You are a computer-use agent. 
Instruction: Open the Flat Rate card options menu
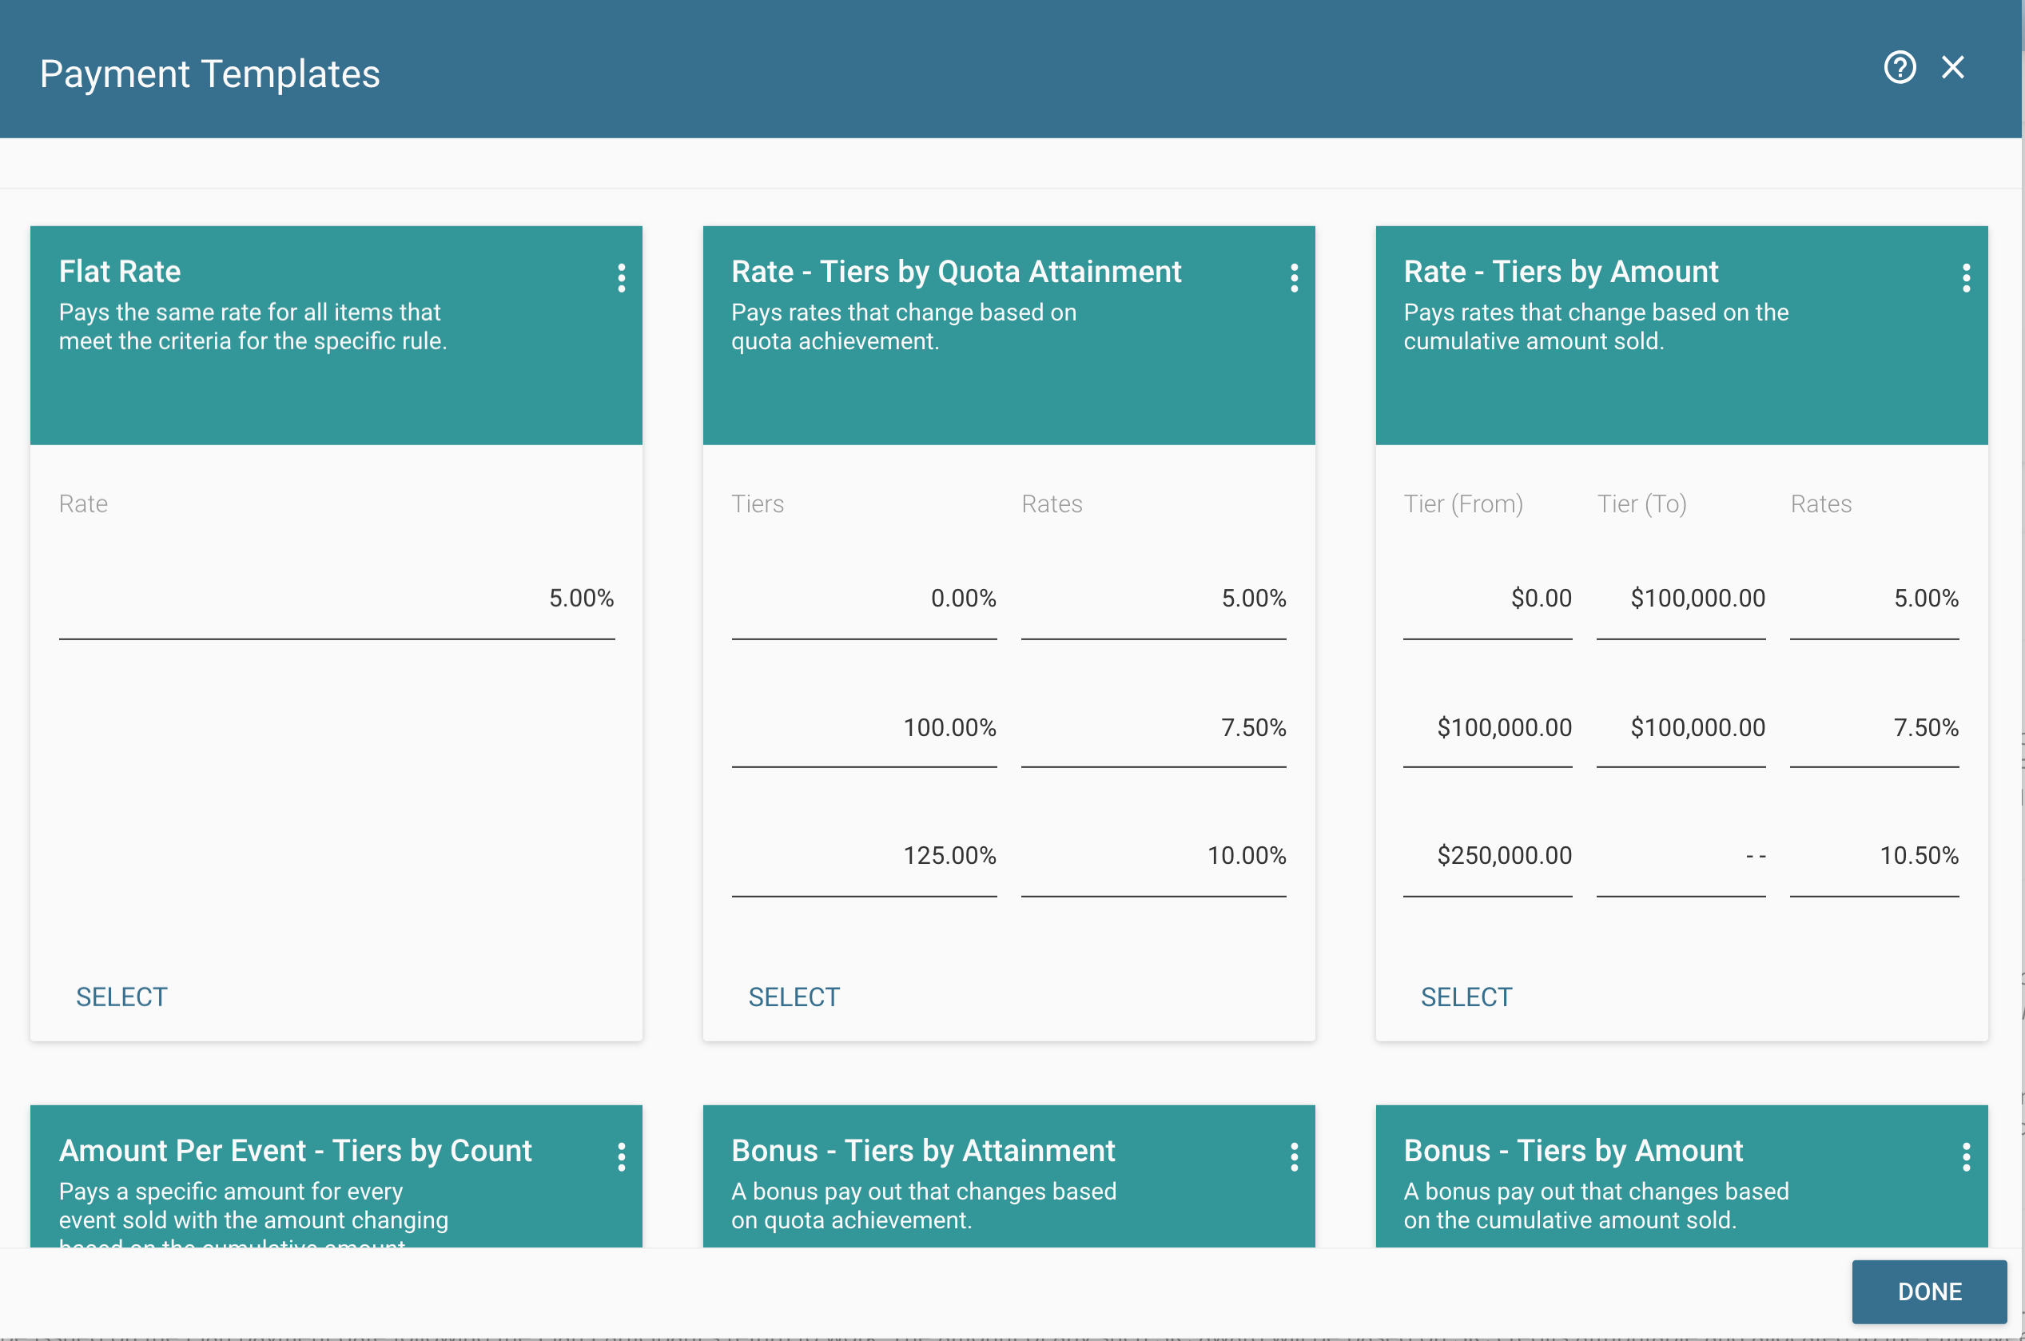[622, 277]
